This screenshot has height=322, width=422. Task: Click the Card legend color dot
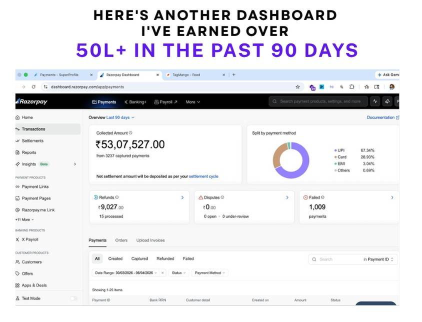pyautogui.click(x=335, y=157)
